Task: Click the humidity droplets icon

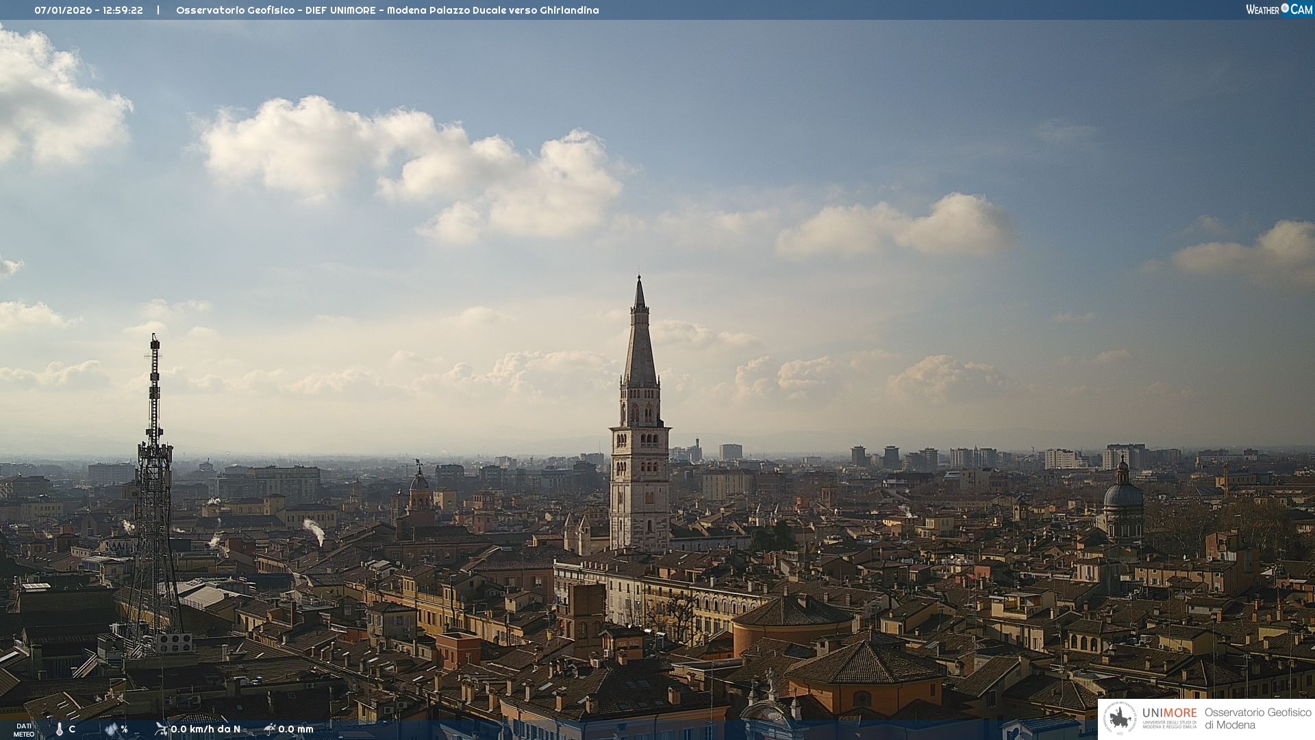Action: (111, 730)
